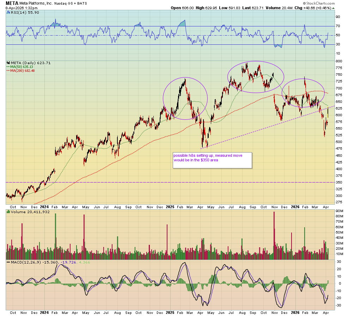Click the RSI '50' axis label

(x=338, y=35)
